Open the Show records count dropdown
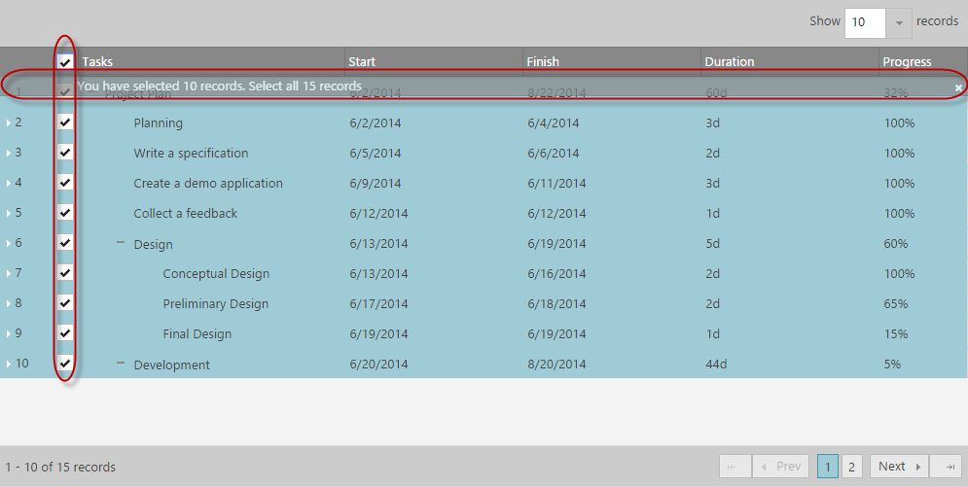Viewport: 968px width, 487px height. [x=899, y=22]
